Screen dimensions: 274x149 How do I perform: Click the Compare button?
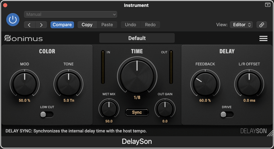pyautogui.click(x=62, y=25)
